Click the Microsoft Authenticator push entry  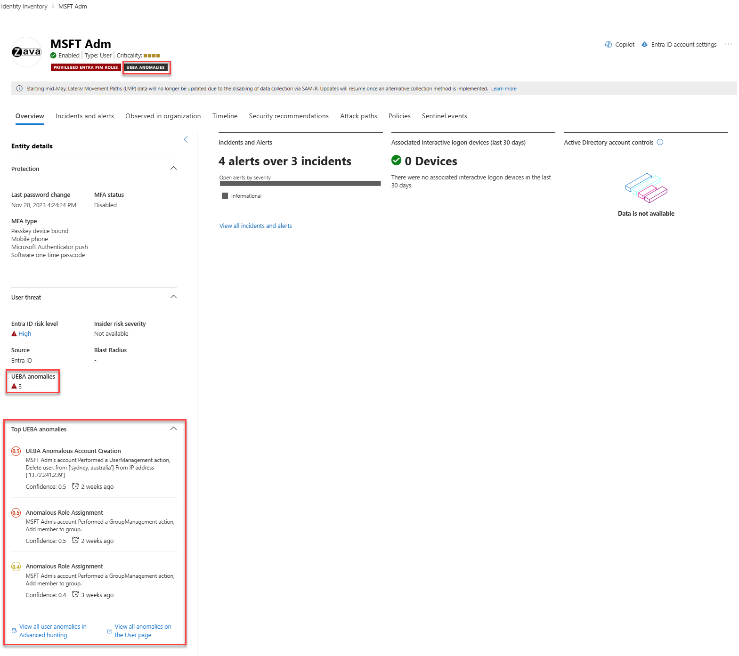[x=49, y=247]
